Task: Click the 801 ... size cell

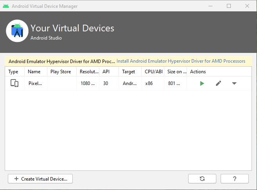Action: pos(175,83)
